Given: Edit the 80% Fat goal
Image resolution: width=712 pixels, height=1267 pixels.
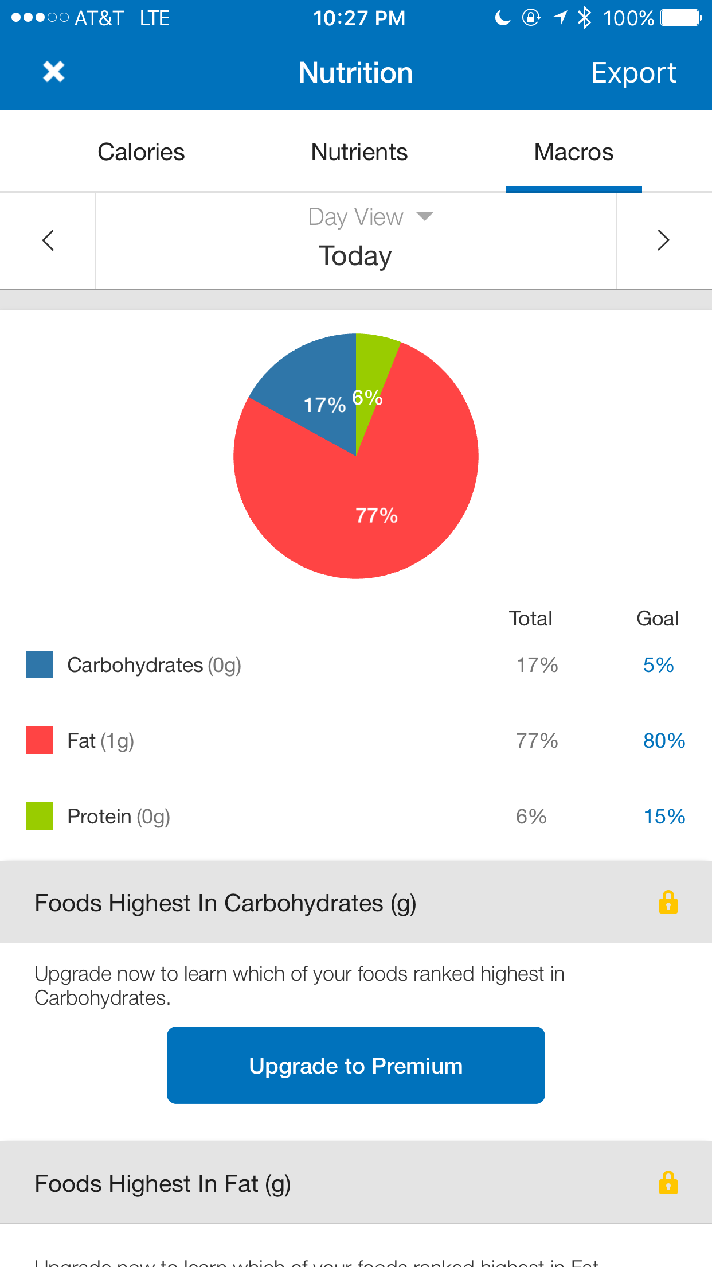Looking at the screenshot, I should (x=664, y=741).
